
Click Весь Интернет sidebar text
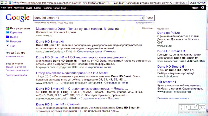pos(14,64)
